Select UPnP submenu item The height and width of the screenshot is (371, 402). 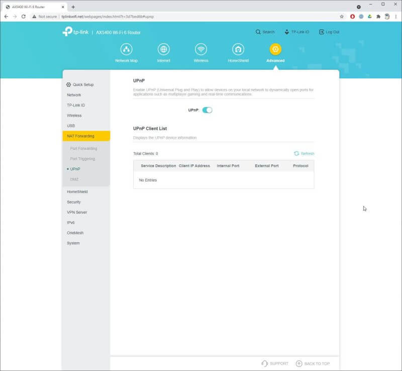pos(75,169)
